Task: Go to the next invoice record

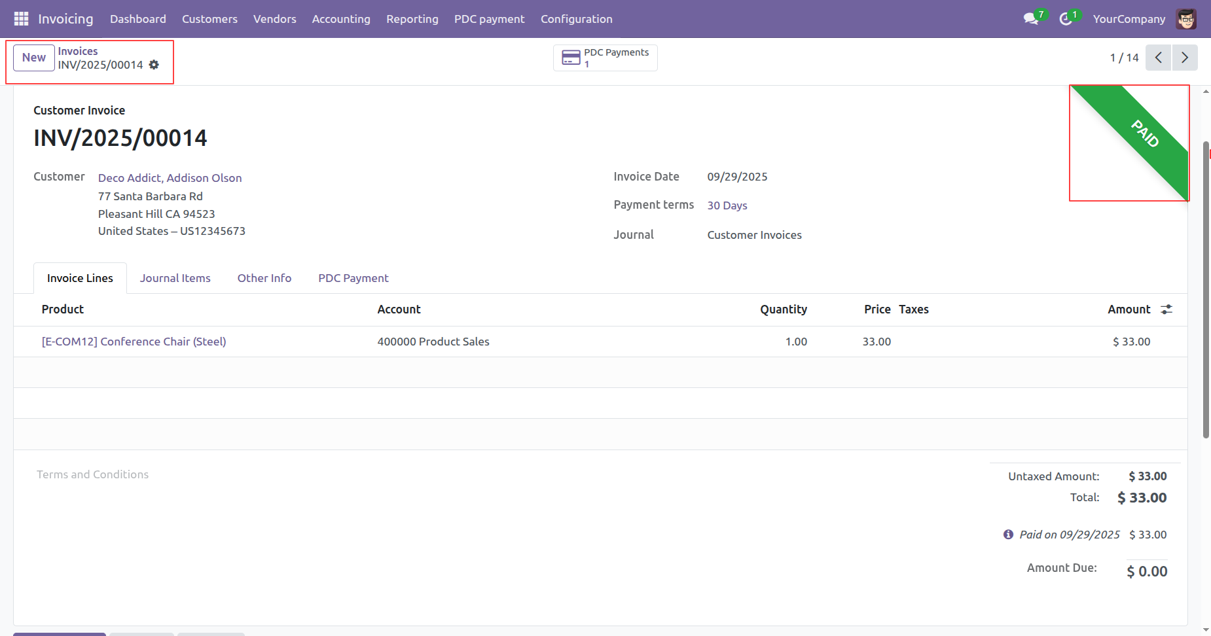Action: (x=1185, y=58)
